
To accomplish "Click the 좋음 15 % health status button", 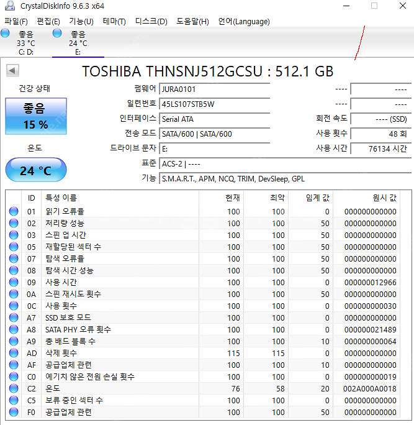I will coord(36,116).
